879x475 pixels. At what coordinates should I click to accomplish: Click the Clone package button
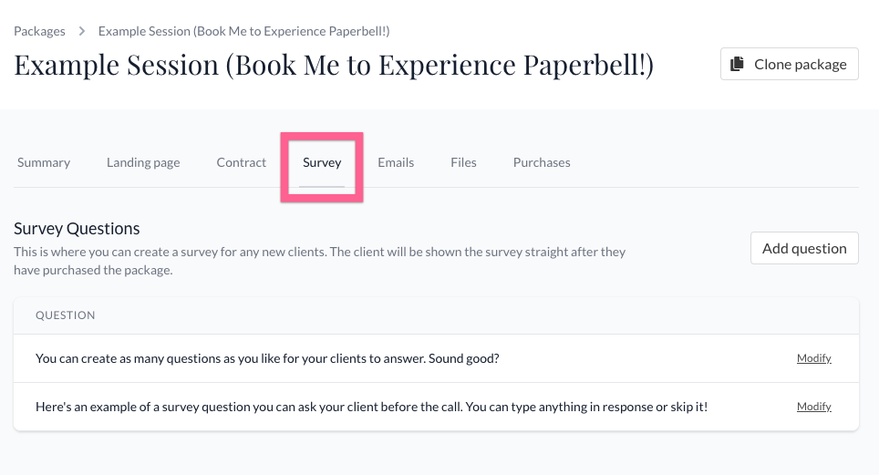pyautogui.click(x=790, y=64)
